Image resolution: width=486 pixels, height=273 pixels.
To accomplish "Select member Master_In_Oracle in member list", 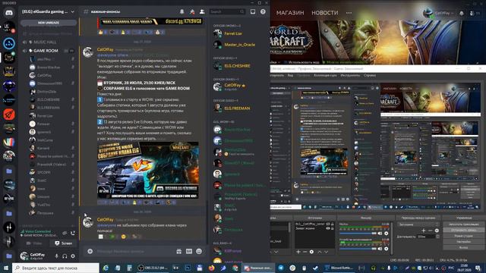I will (240, 45).
